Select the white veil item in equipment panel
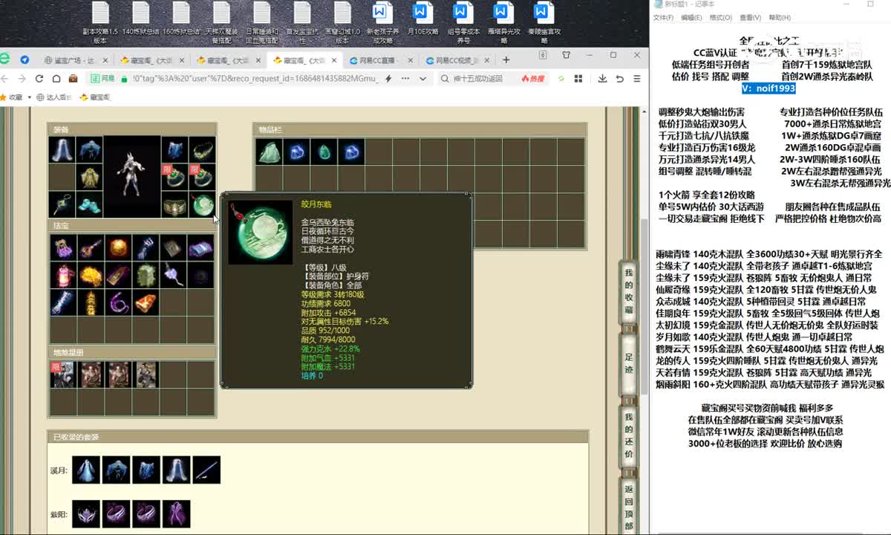891x535 pixels. (x=62, y=150)
